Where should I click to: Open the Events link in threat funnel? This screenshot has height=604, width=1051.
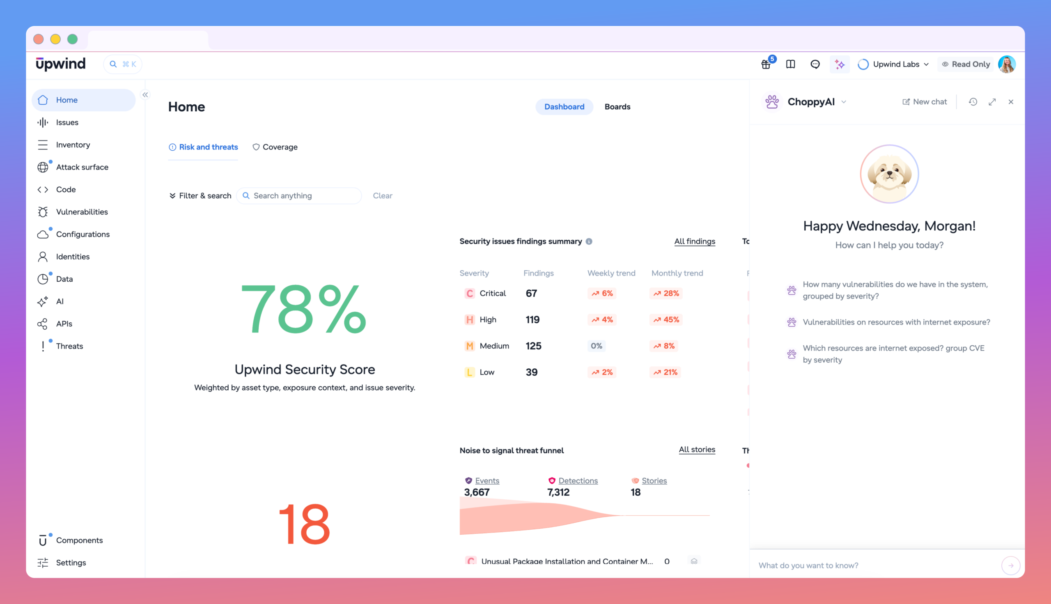[x=487, y=481]
